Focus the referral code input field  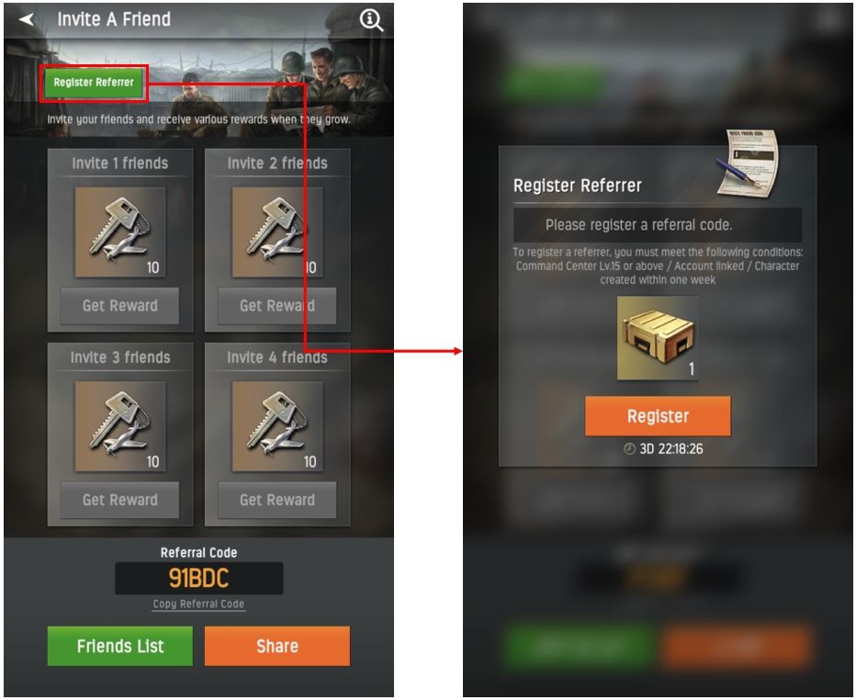658,225
